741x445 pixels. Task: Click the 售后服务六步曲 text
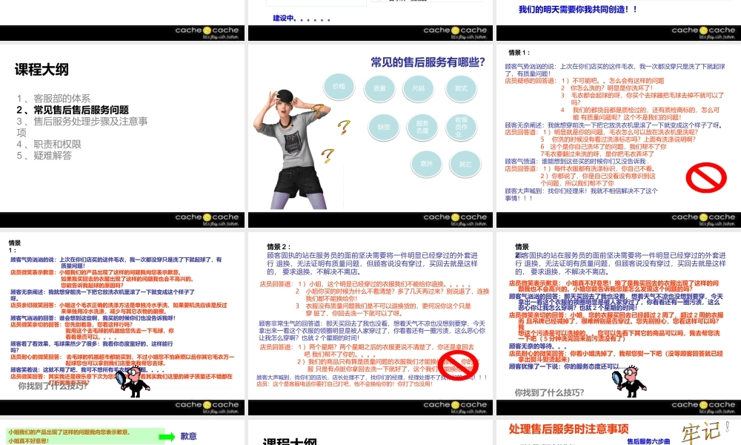coord(648,441)
